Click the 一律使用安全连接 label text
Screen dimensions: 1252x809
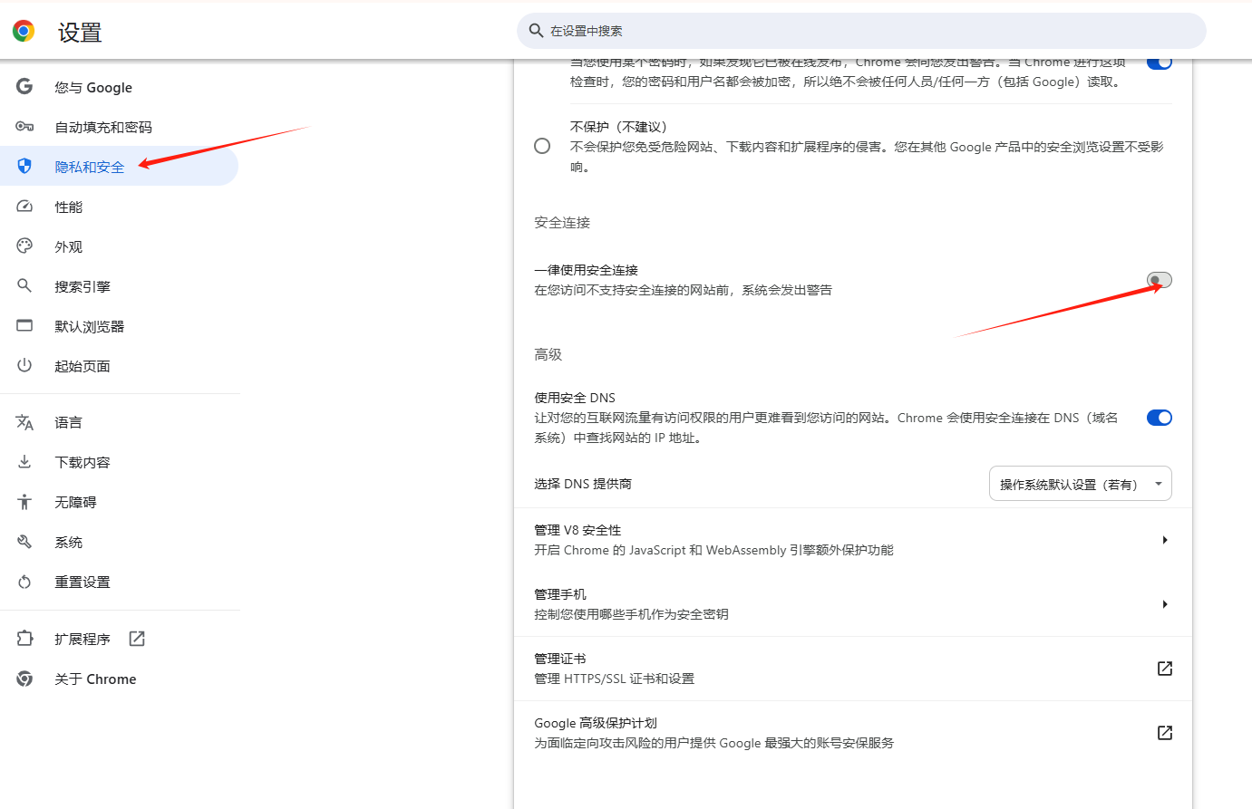pos(586,270)
